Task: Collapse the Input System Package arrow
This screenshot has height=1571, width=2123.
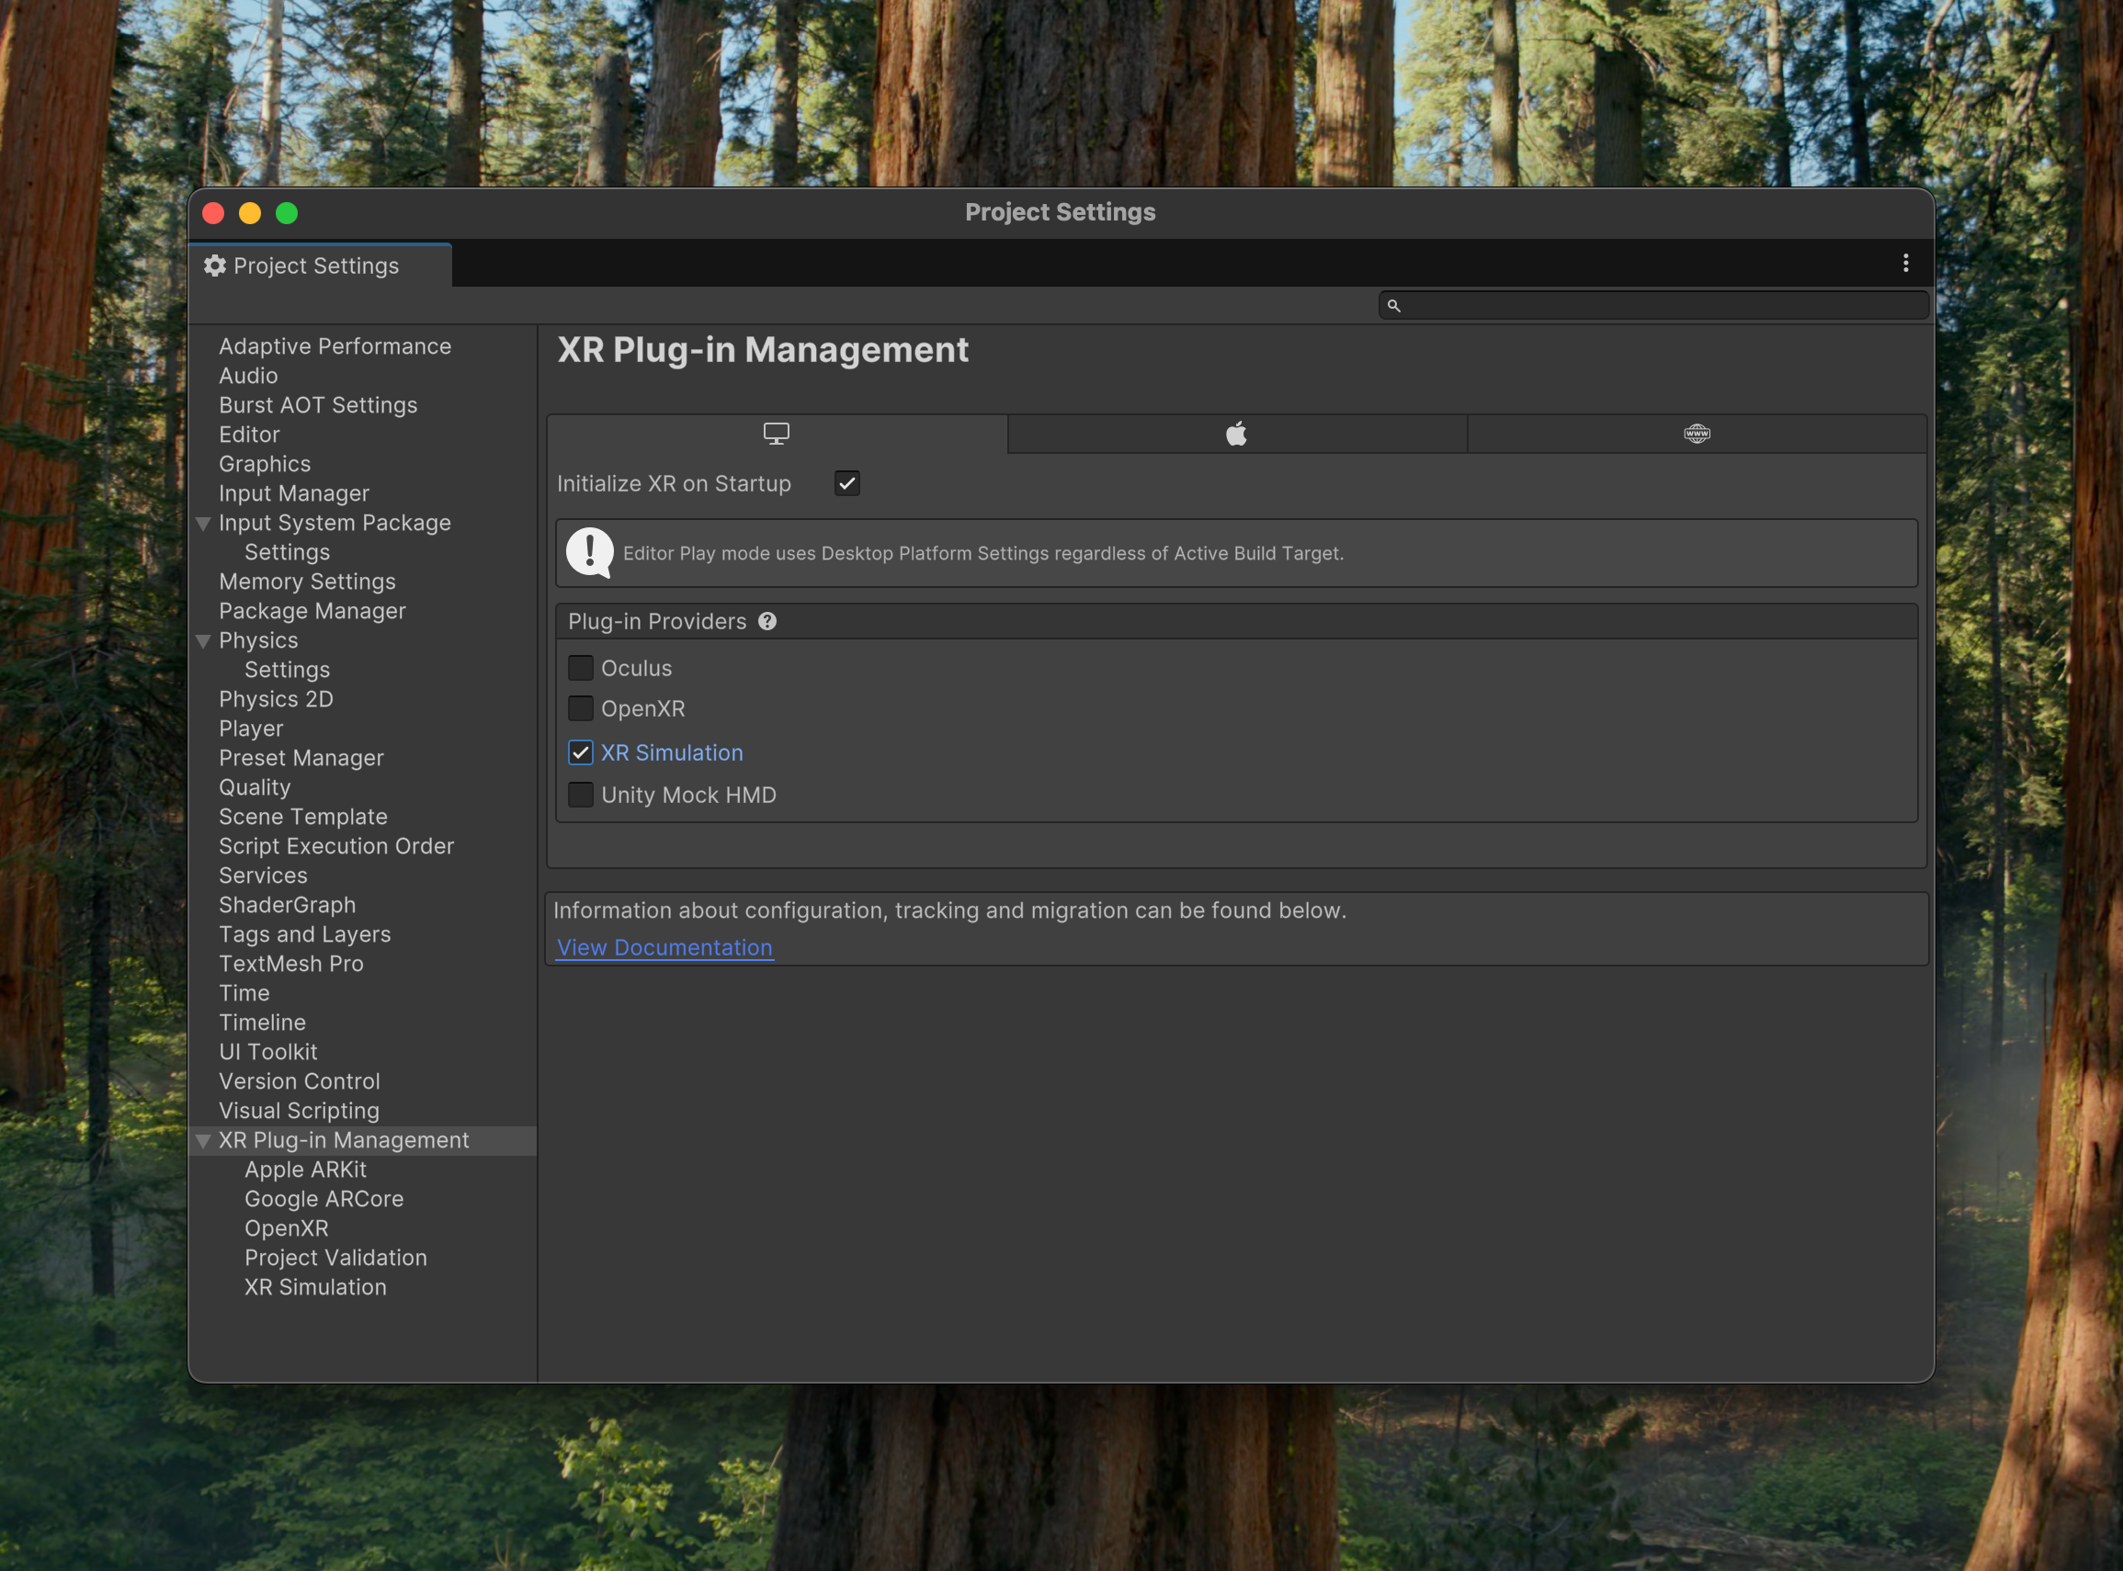Action: [x=202, y=523]
